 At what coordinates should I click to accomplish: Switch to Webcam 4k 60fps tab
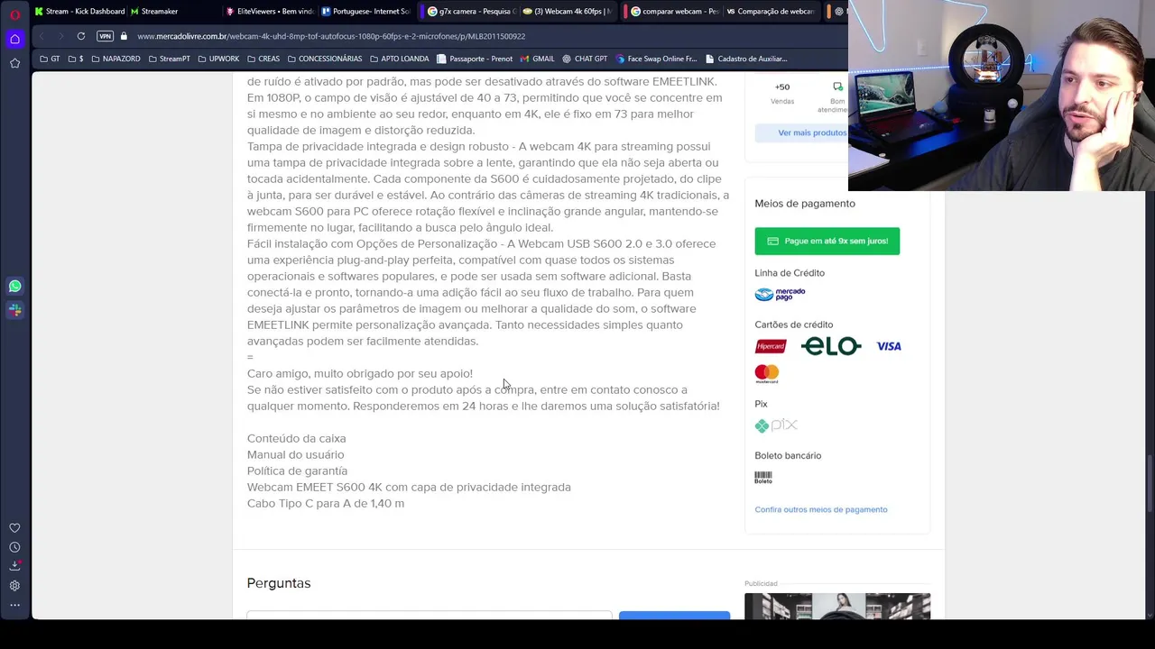(x=567, y=12)
